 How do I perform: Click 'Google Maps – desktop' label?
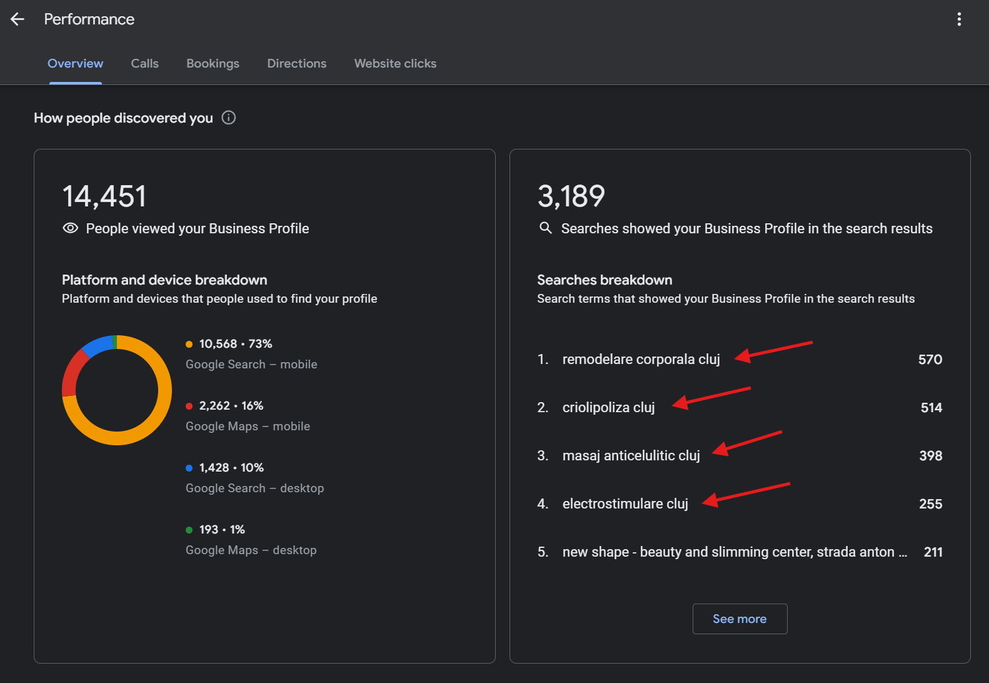point(251,550)
